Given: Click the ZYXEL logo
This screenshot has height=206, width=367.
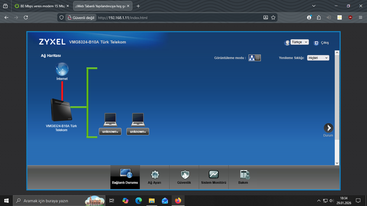Looking at the screenshot, I should pos(52,42).
